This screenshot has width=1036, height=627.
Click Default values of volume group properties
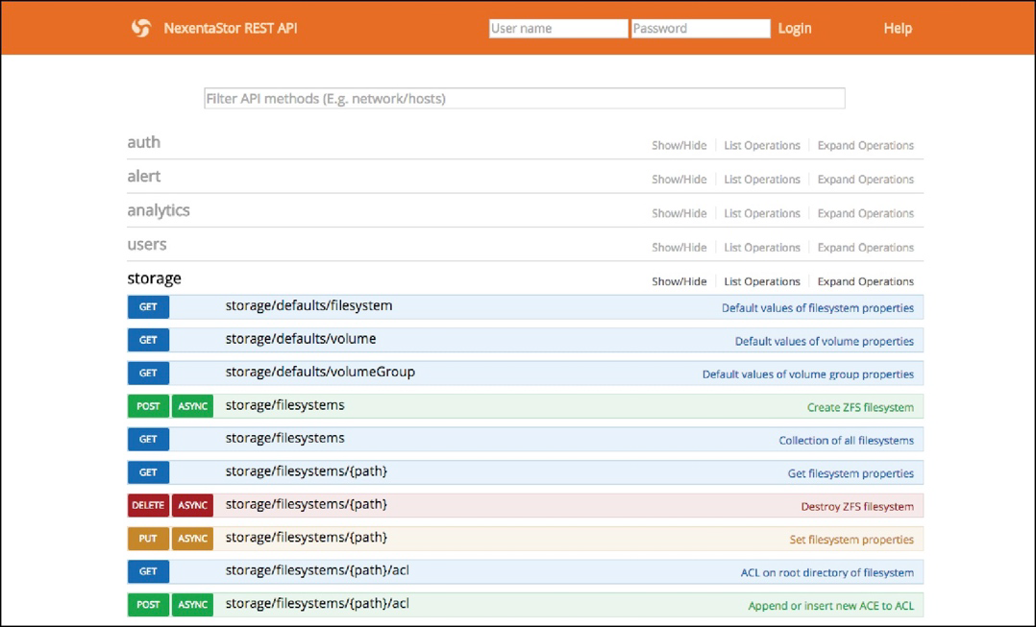[808, 374]
